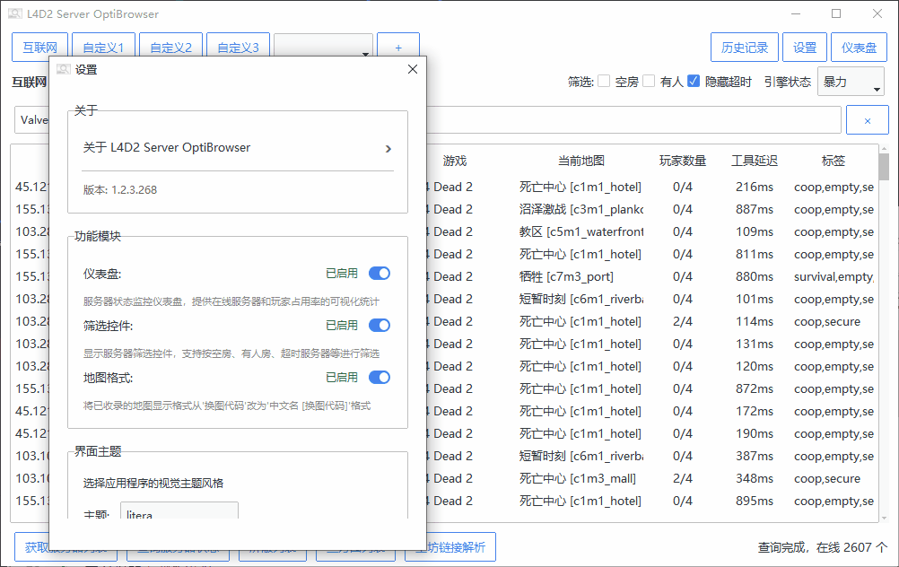899x567 pixels.
Task: Open 关于 L4D2 Server OptiBrowser chevron
Action: [388, 148]
